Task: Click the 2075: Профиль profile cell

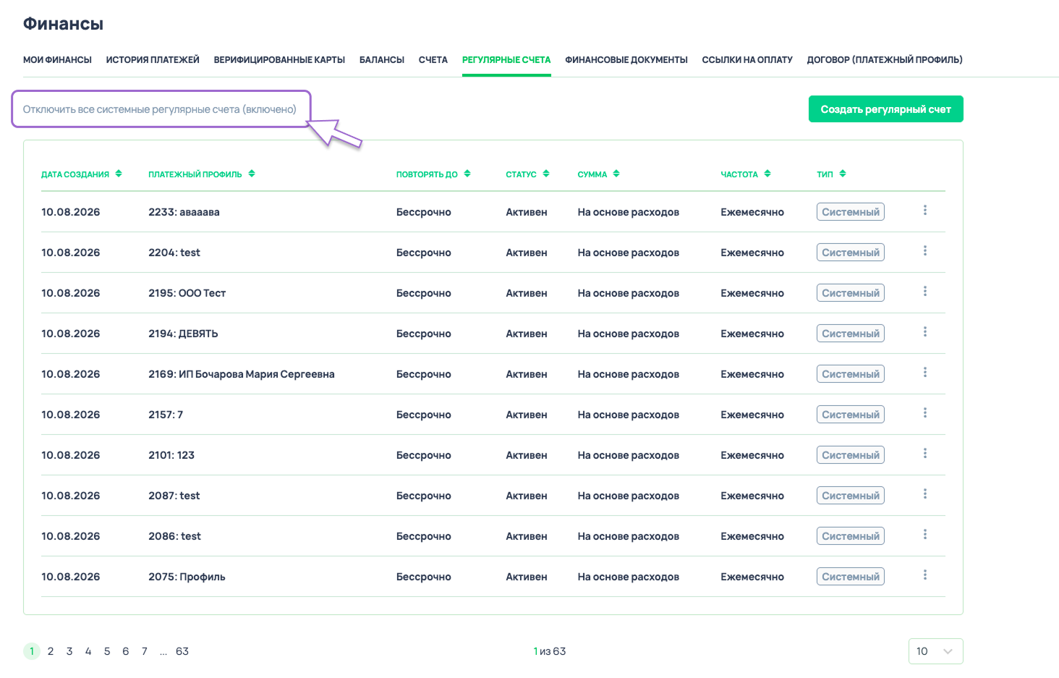Action: 187,577
